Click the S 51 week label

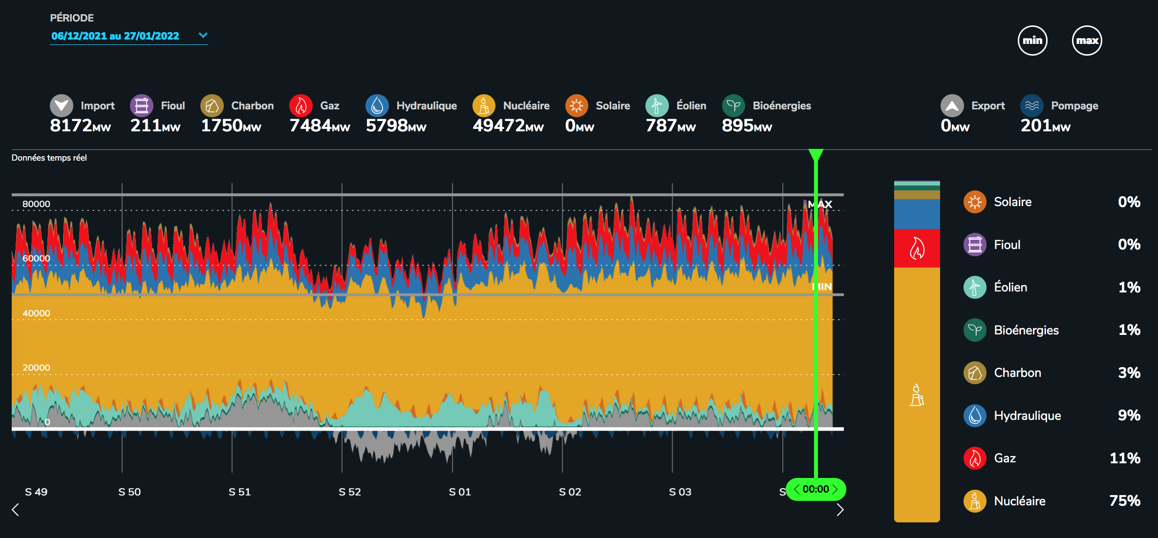[x=239, y=492]
